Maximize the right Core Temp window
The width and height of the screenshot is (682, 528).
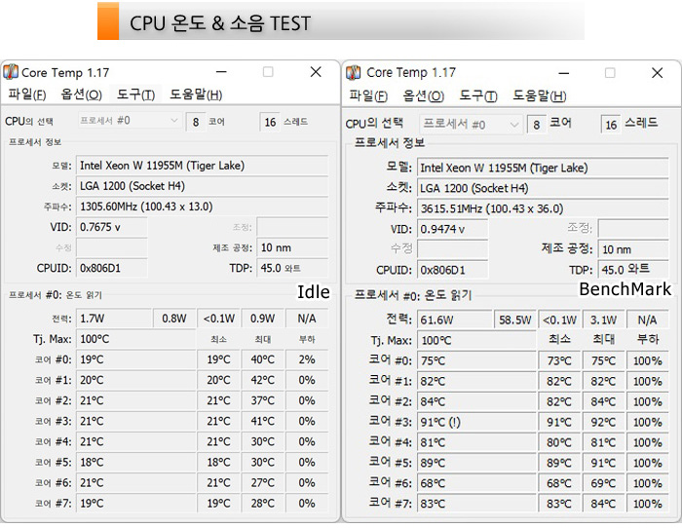(610, 72)
